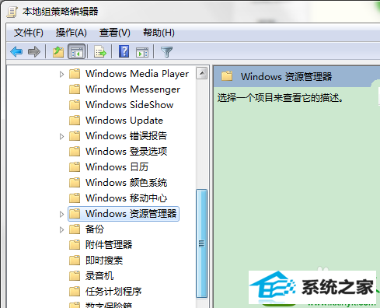
Task: Click the title bar scroll document icon
Action: pyautogui.click(x=12, y=12)
